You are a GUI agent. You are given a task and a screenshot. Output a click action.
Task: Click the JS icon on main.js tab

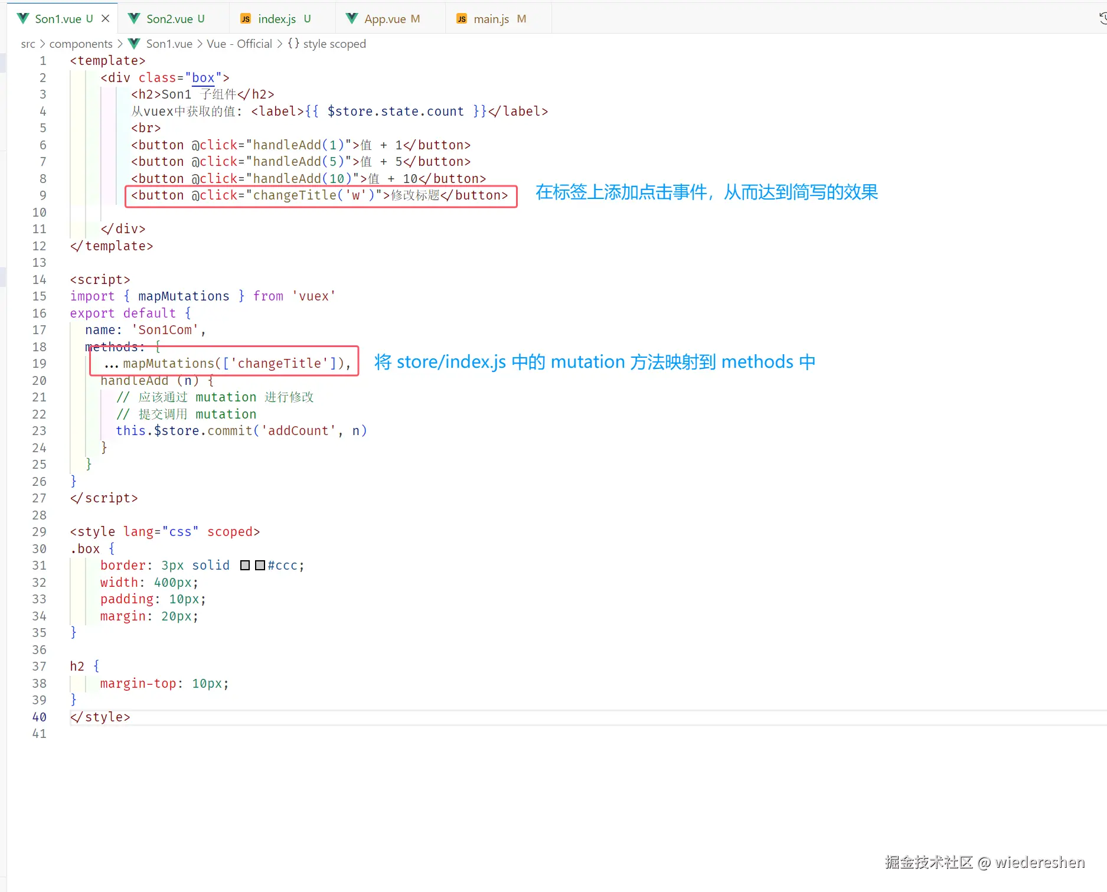461,18
